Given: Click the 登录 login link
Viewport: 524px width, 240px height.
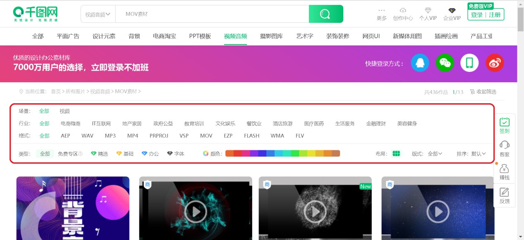Looking at the screenshot, I should (x=476, y=14).
